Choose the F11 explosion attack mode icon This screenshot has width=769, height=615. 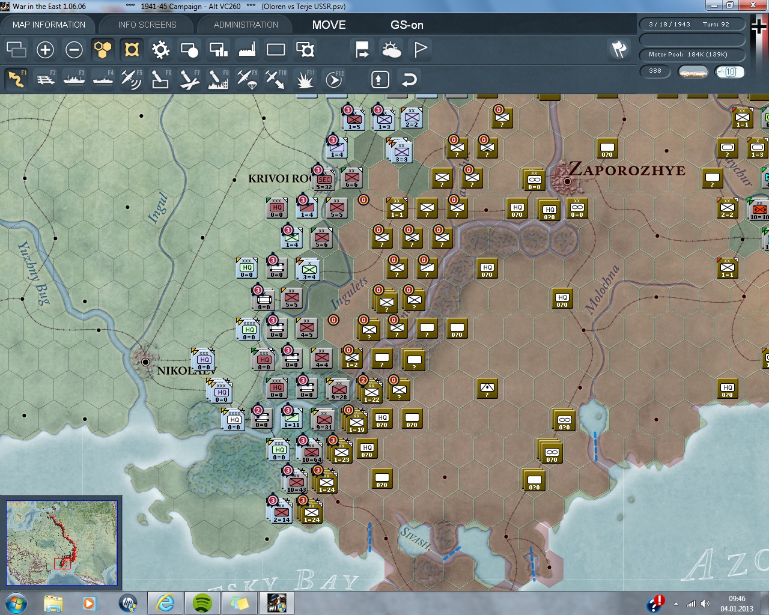tap(305, 79)
